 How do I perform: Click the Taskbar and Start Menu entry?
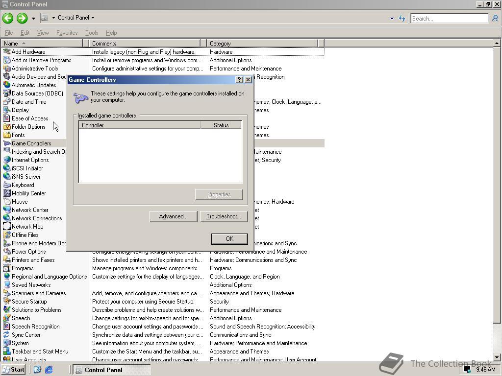point(40,351)
